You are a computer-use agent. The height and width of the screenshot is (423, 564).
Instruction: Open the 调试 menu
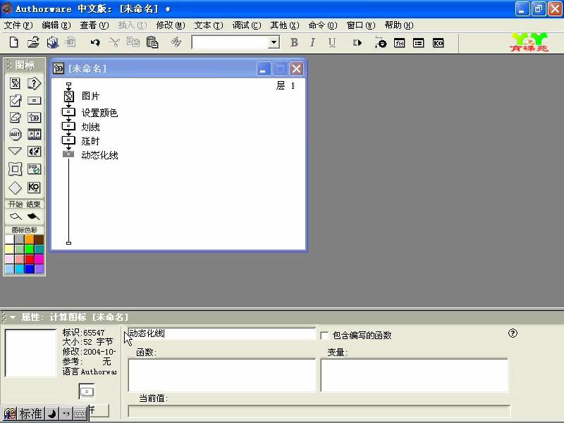point(247,25)
